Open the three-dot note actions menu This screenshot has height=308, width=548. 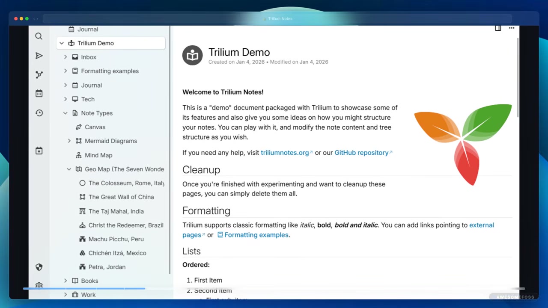point(512,28)
